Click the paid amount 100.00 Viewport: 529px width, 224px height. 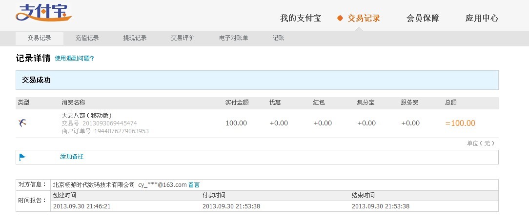(x=236, y=123)
